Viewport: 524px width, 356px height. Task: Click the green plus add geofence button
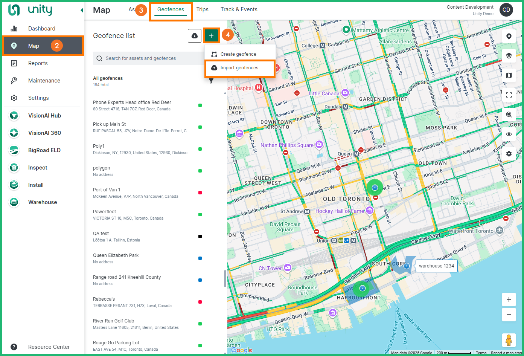click(x=211, y=36)
